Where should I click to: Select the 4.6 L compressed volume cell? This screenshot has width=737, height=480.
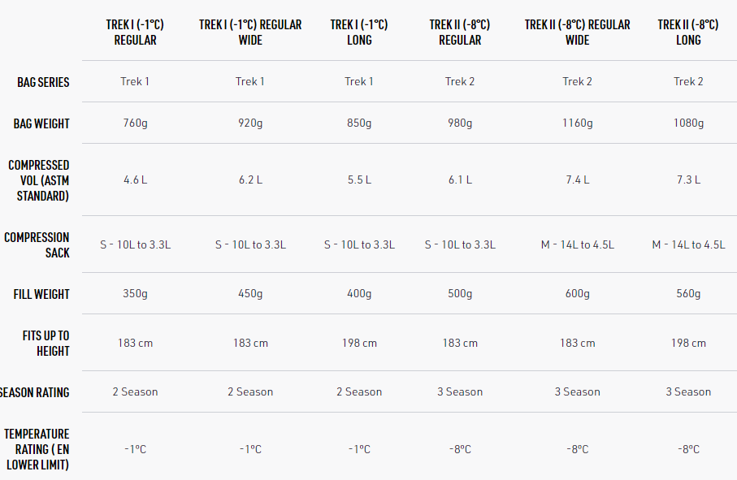tap(135, 179)
